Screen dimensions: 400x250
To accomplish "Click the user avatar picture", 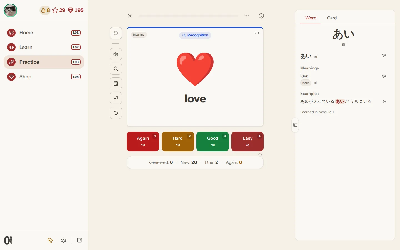I will (x=10, y=11).
